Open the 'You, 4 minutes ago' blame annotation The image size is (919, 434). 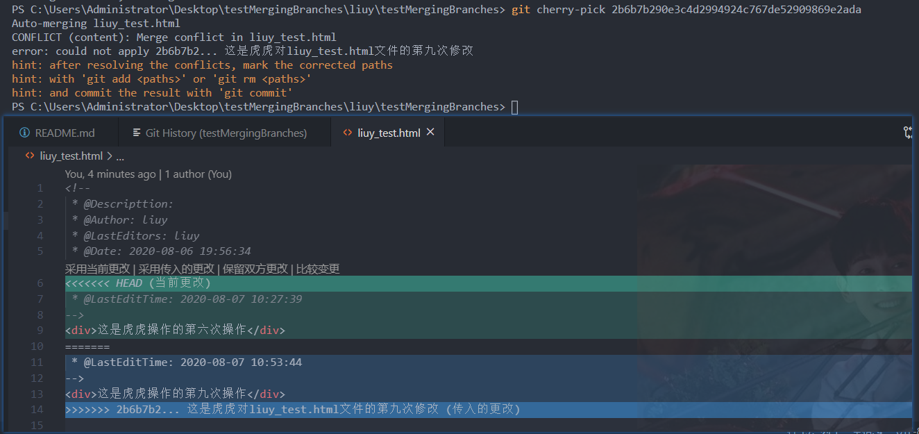[x=110, y=174]
